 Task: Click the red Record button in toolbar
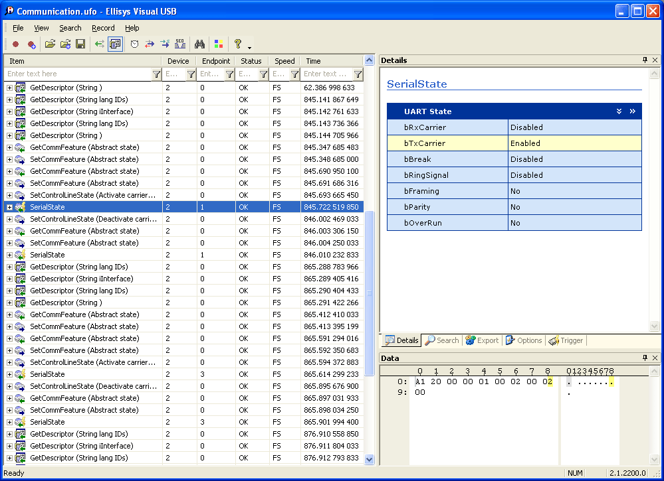tap(15, 44)
